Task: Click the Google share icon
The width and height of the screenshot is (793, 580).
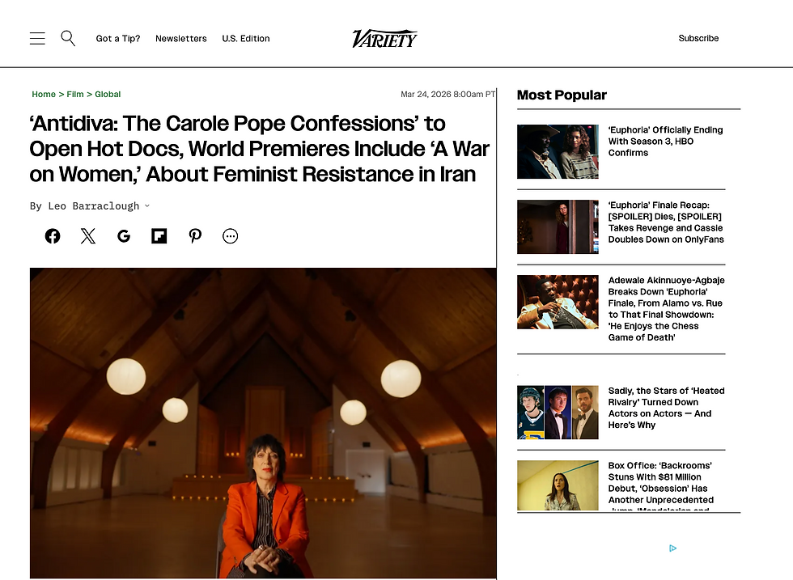Action: tap(124, 236)
